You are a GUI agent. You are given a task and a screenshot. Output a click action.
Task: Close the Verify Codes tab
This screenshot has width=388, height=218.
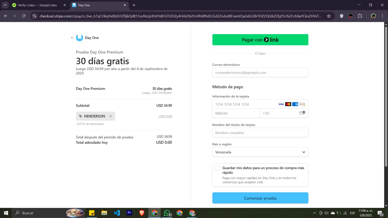65,5
